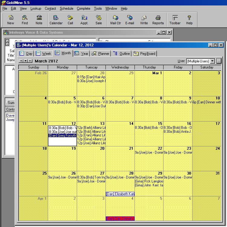The height and width of the screenshot is (227, 227).
Task: Open the Help menu
Action: point(124,8)
